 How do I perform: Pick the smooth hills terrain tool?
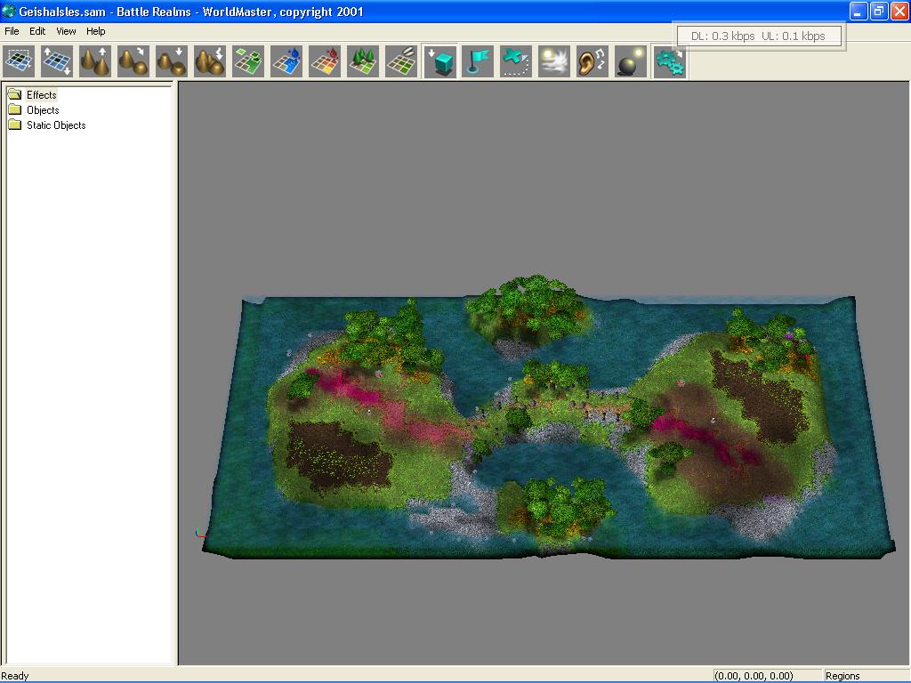133,61
